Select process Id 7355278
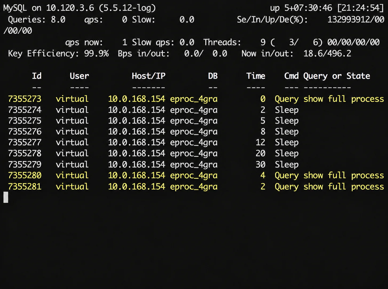The image size is (388, 289). pyautogui.click(x=25, y=153)
